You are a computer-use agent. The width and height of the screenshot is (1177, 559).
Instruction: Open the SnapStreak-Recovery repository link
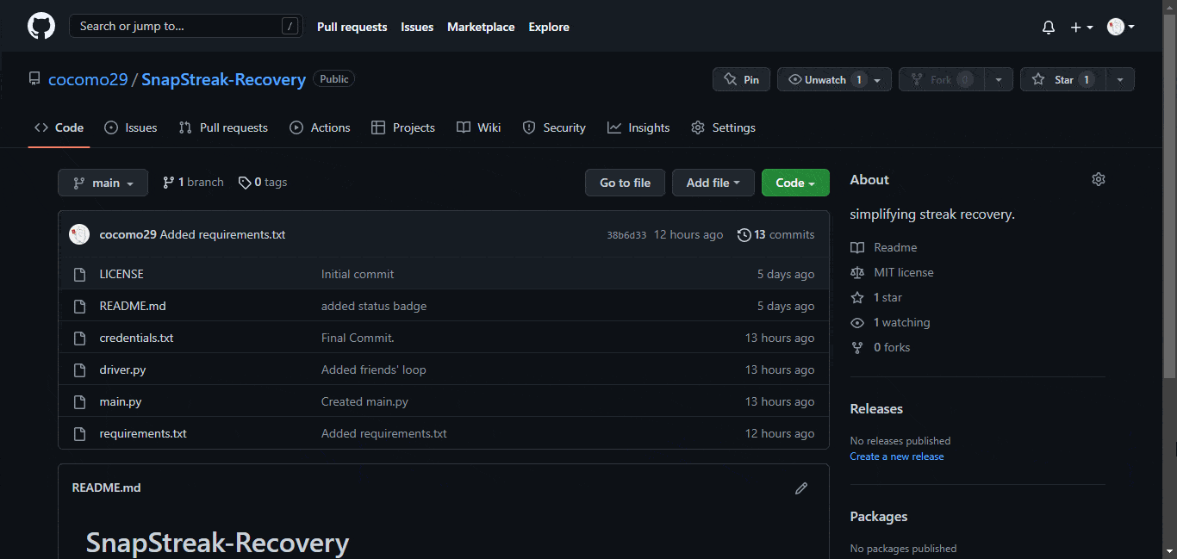point(223,80)
